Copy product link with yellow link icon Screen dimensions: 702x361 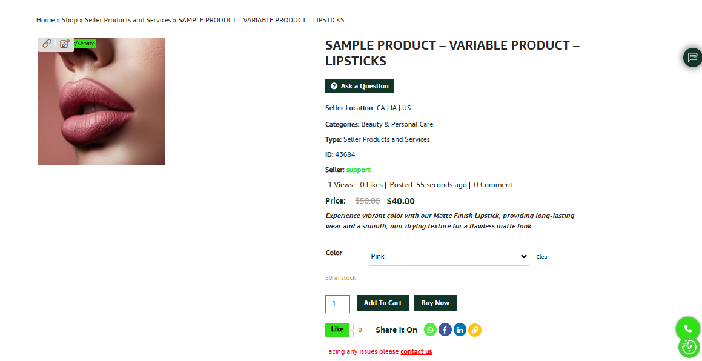475,330
